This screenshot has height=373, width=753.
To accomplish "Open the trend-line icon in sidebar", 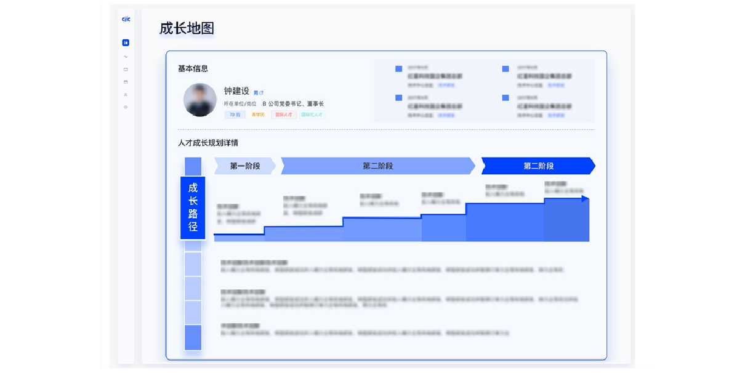I will point(126,57).
